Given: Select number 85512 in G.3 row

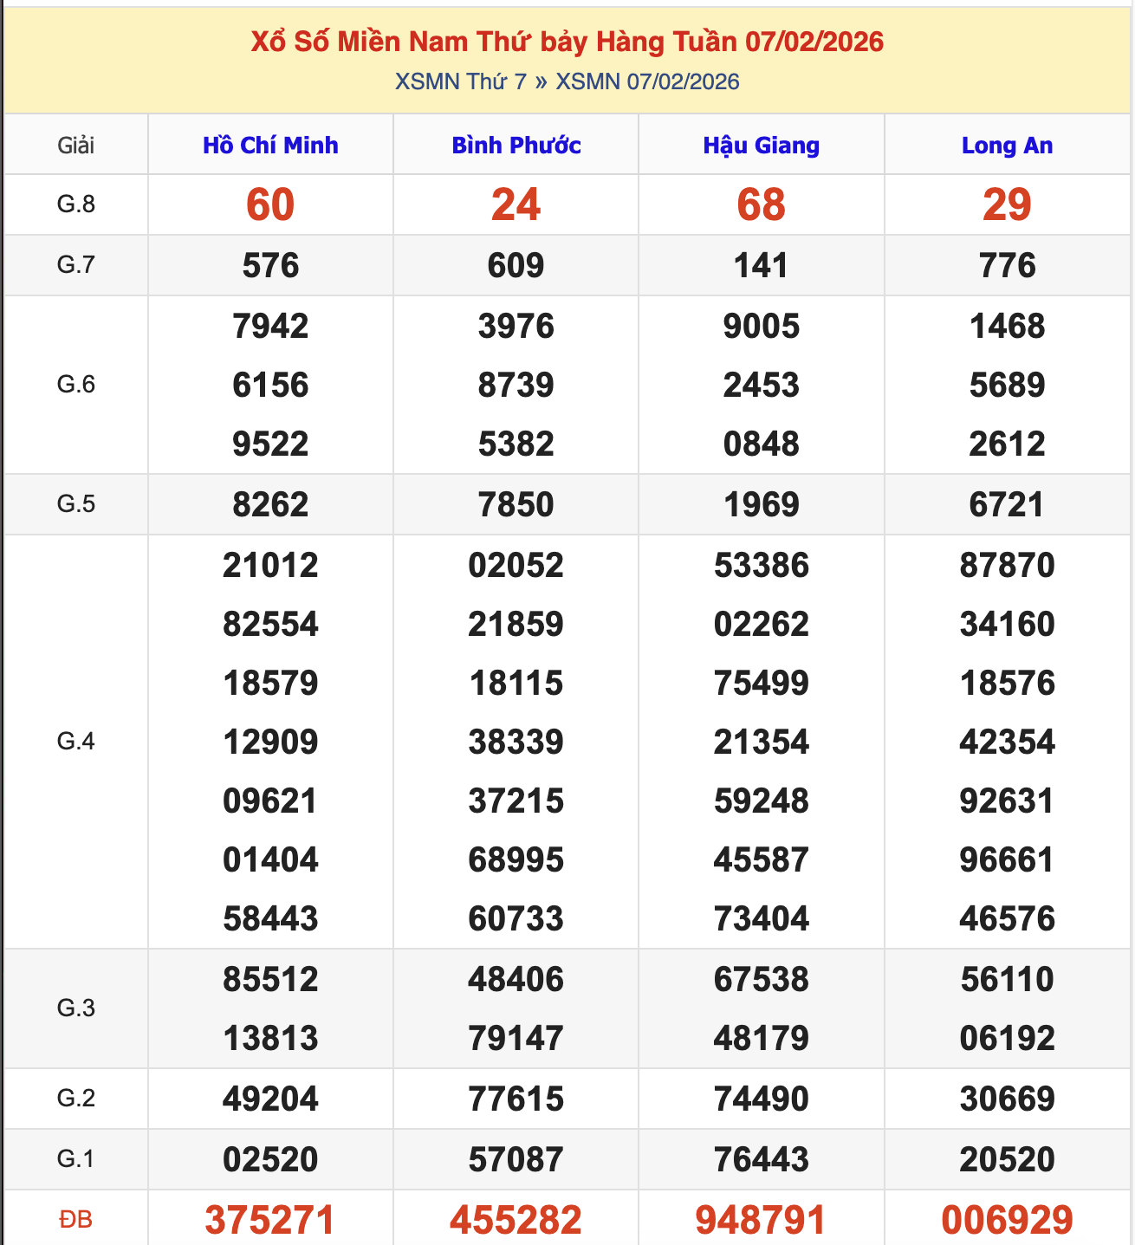Looking at the screenshot, I should click(x=269, y=980).
